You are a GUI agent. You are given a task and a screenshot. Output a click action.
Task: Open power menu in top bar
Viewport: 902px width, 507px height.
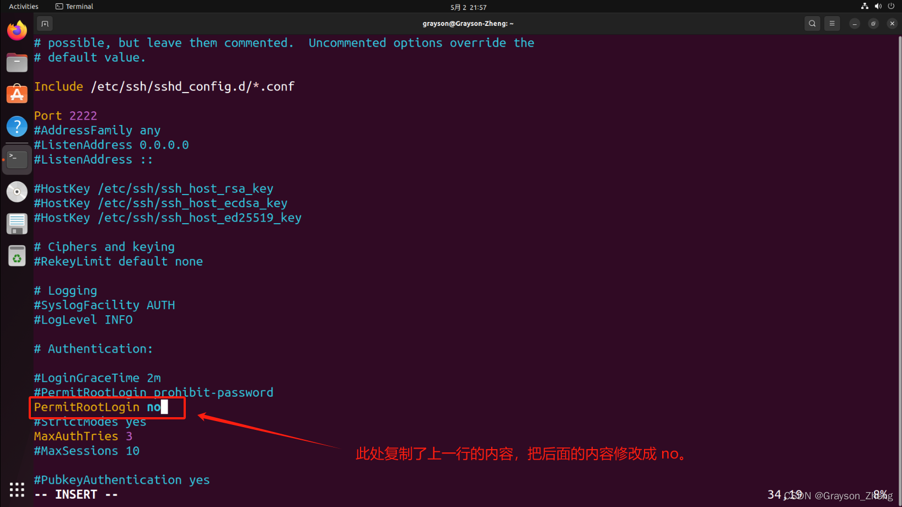[x=891, y=7]
